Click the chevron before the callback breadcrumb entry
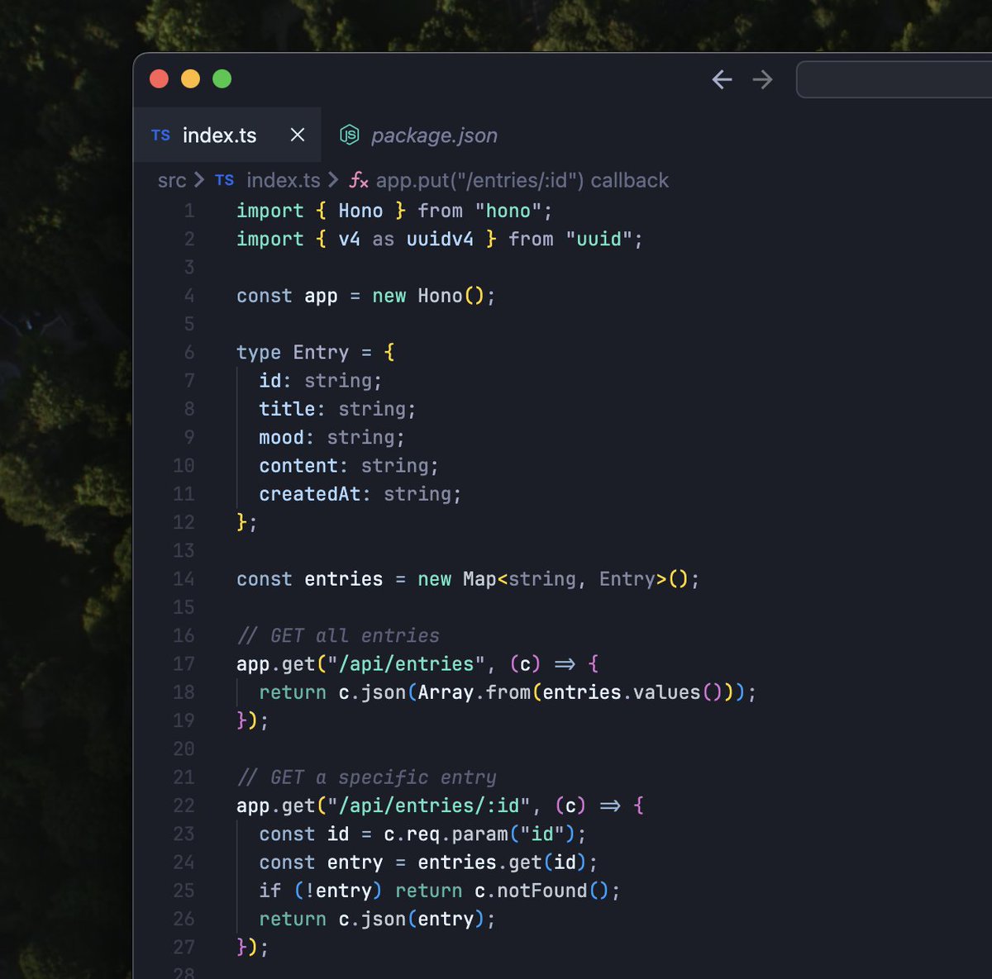The image size is (992, 979). click(331, 180)
